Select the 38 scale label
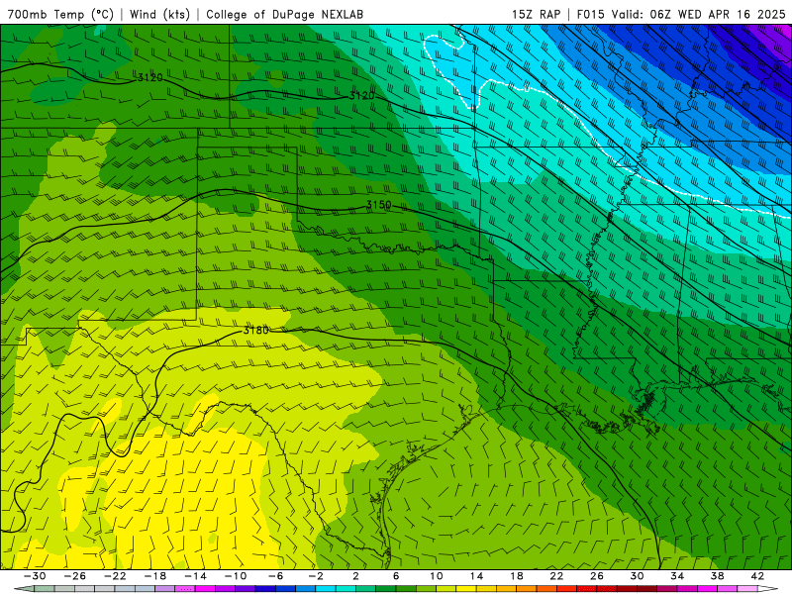This screenshot has width=792, height=594. click(x=717, y=576)
